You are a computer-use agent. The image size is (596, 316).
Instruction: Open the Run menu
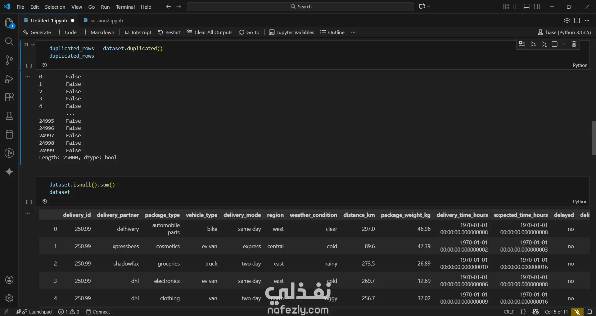[x=105, y=7]
